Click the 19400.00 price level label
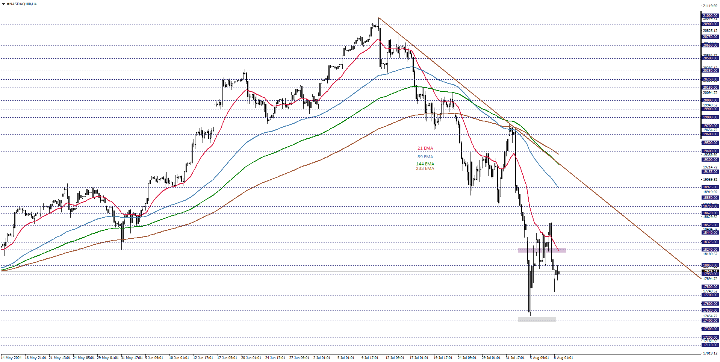This screenshot has height=362, width=720. [710, 151]
